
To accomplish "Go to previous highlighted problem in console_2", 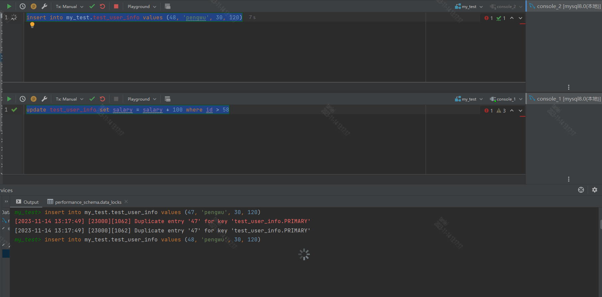I will point(512,18).
